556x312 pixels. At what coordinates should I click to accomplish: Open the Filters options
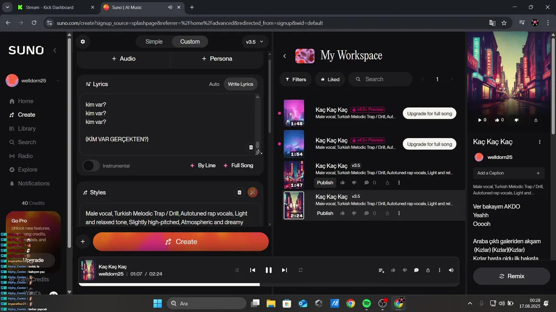(296, 79)
